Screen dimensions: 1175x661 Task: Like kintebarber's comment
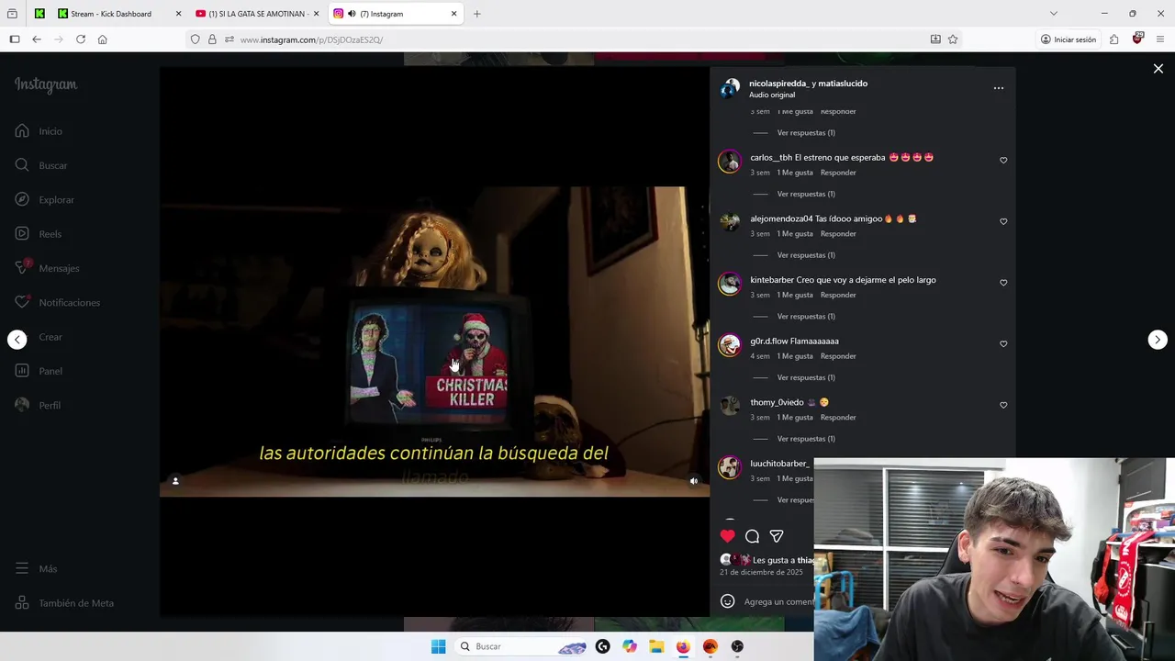click(1003, 283)
